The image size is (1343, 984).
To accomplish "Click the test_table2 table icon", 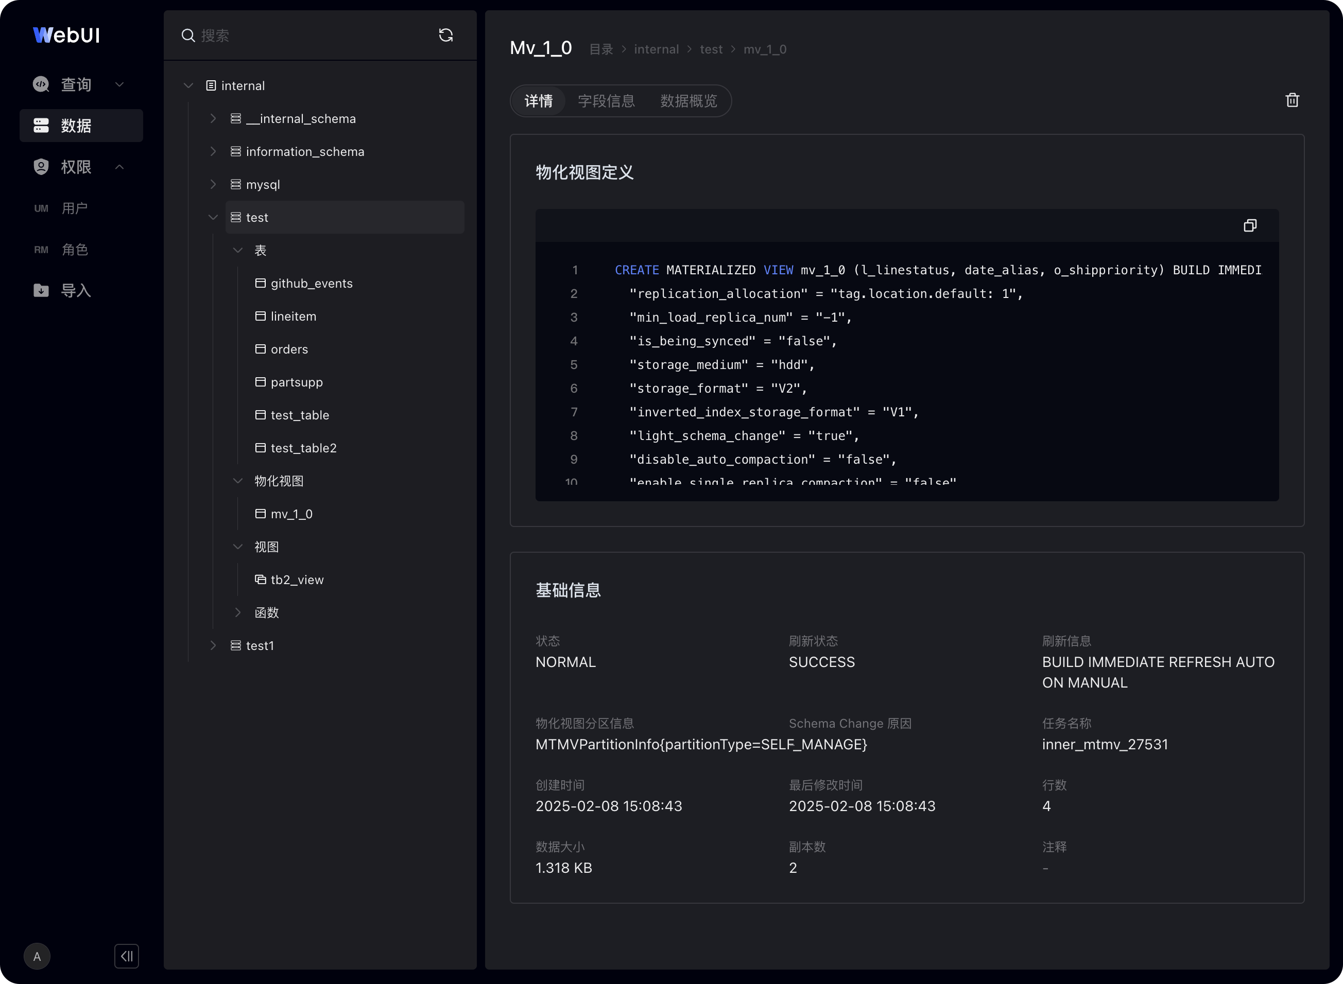I will click(x=261, y=447).
